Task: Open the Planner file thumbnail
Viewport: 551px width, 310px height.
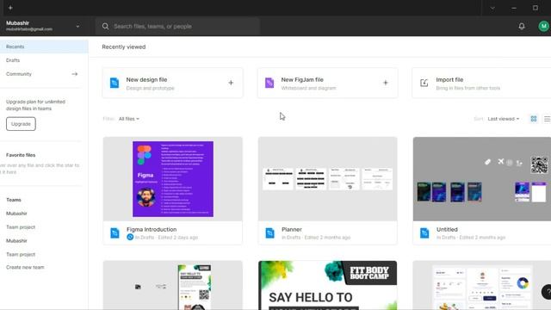Action: (x=327, y=179)
